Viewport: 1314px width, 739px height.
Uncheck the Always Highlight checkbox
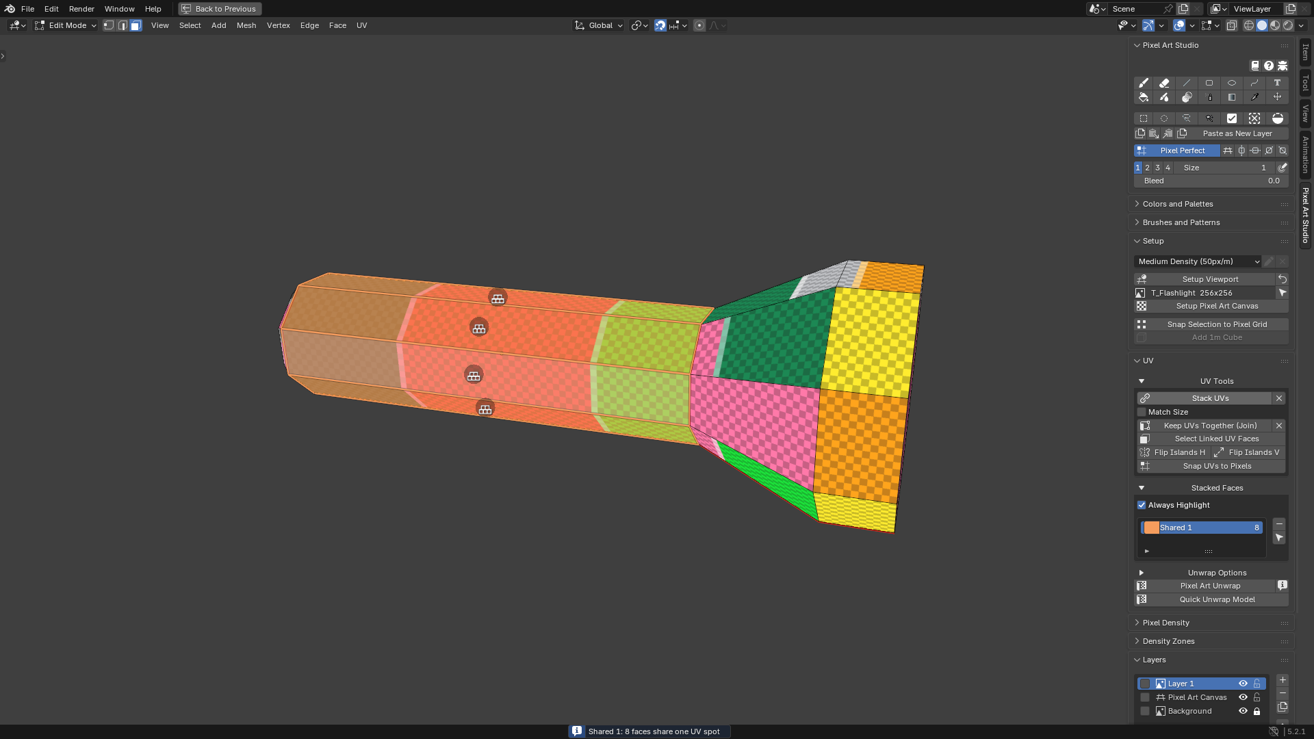click(x=1142, y=505)
